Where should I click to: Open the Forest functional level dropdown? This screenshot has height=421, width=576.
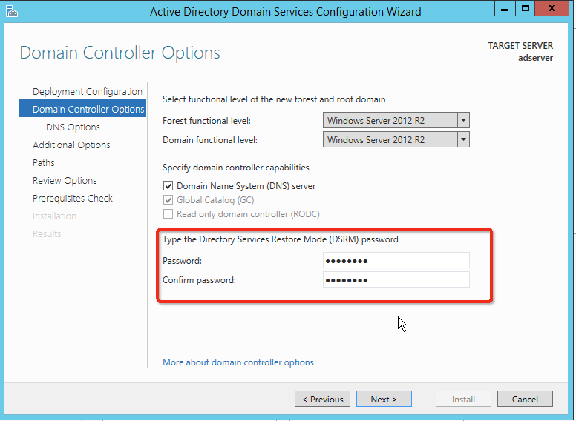coord(463,121)
